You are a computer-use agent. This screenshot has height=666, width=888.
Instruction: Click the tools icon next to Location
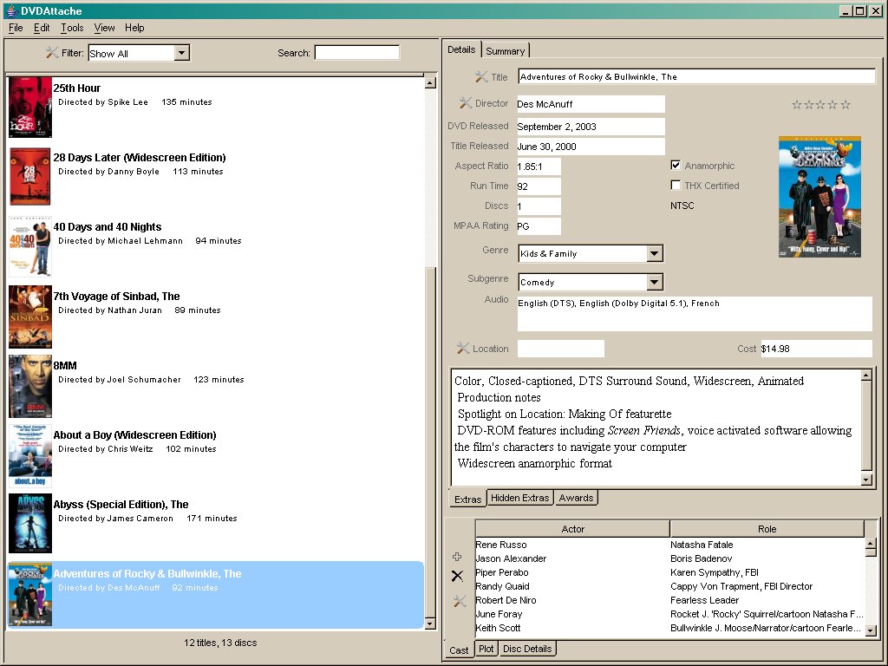[x=463, y=349]
